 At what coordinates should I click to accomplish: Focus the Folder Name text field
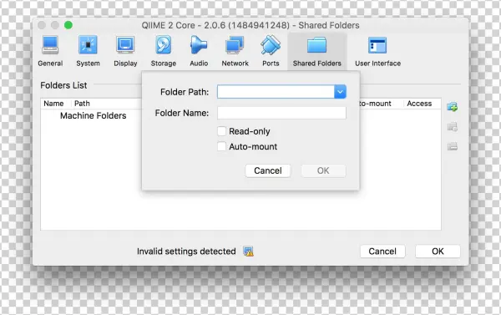tap(281, 113)
